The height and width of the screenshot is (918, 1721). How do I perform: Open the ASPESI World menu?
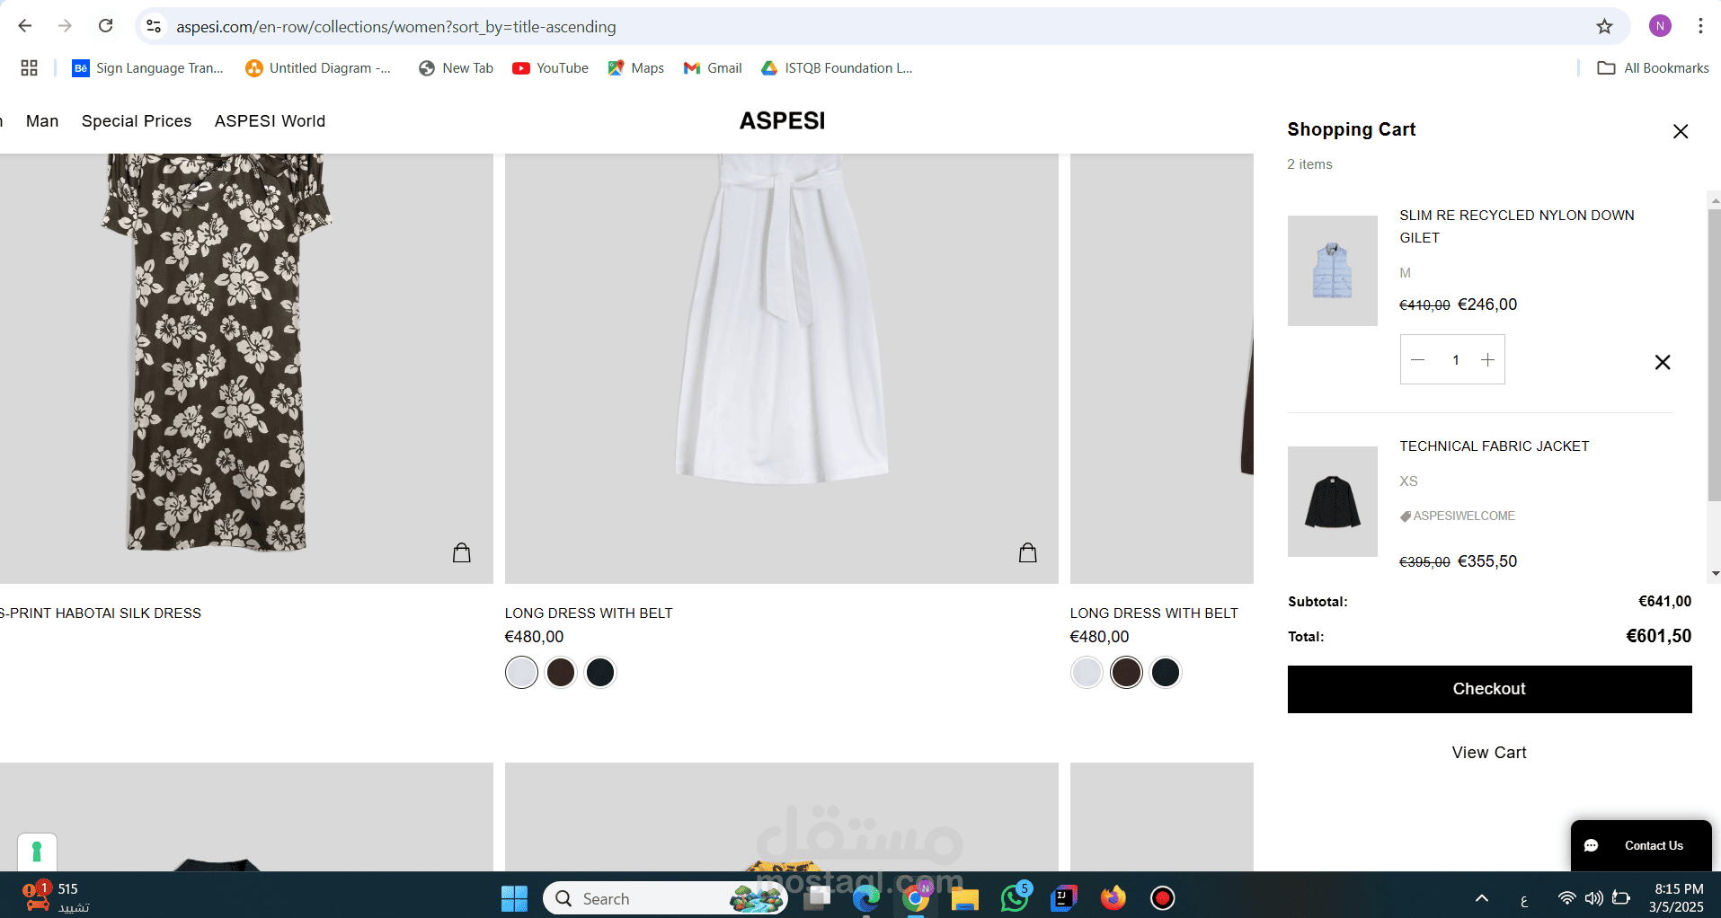pos(270,121)
